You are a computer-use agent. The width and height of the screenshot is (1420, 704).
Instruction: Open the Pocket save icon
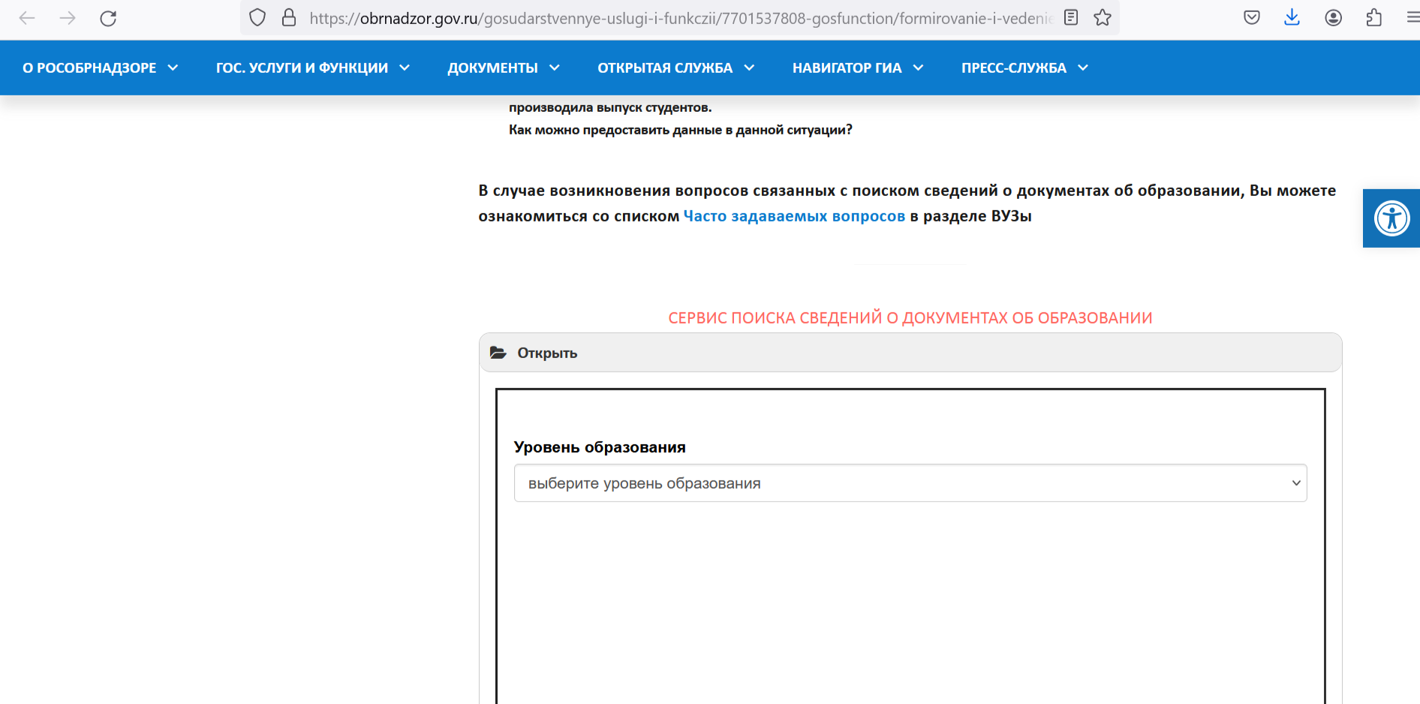[1251, 18]
